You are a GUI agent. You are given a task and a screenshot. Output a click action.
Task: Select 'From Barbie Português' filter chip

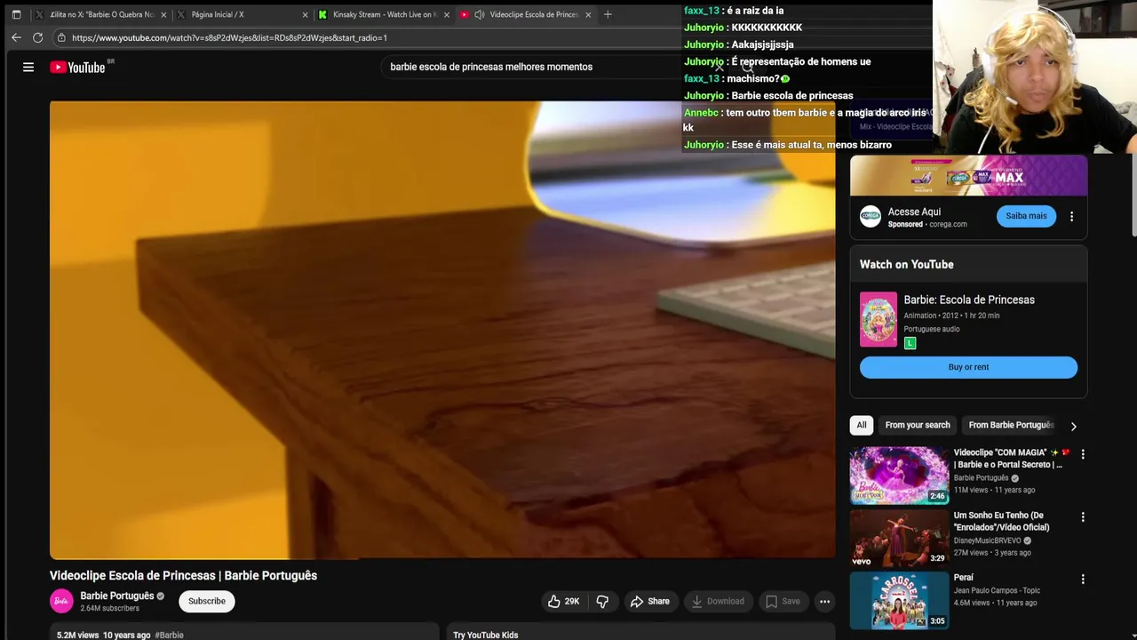[1010, 425]
